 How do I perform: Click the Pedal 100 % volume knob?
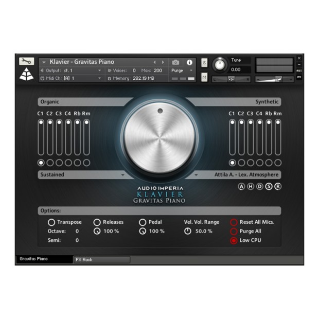pos(143,232)
